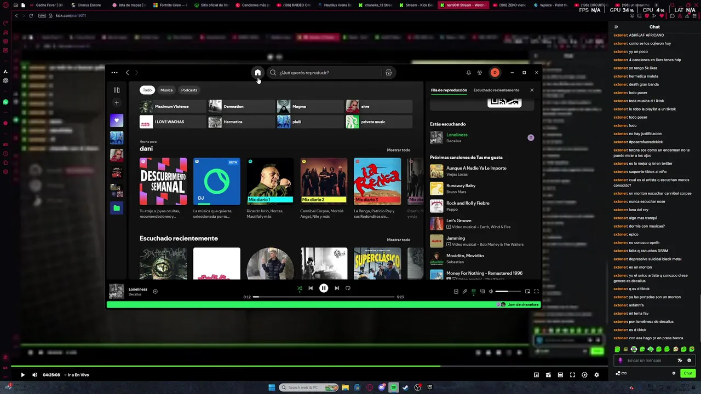Viewport: 701px width, 394px height.
Task: Toggle shuffle in Spotify player
Action: tap(300, 288)
